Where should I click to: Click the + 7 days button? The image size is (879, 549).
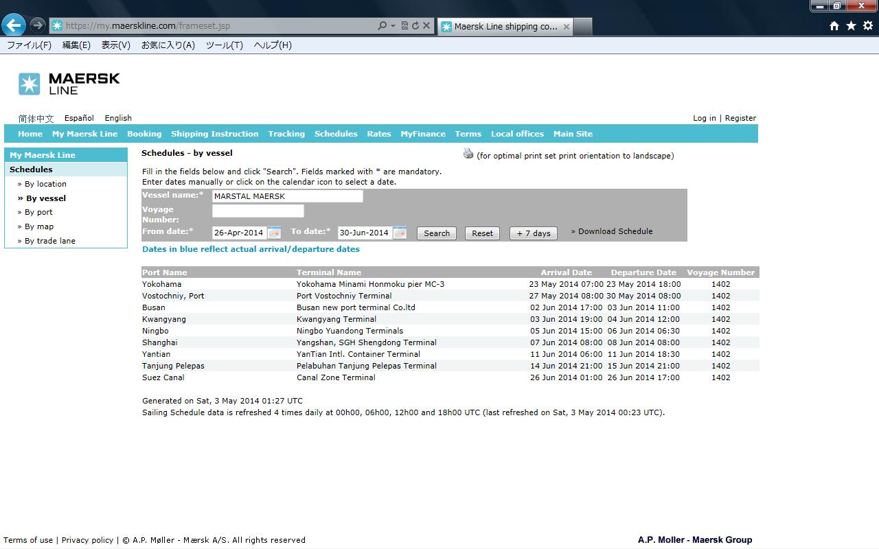point(534,233)
